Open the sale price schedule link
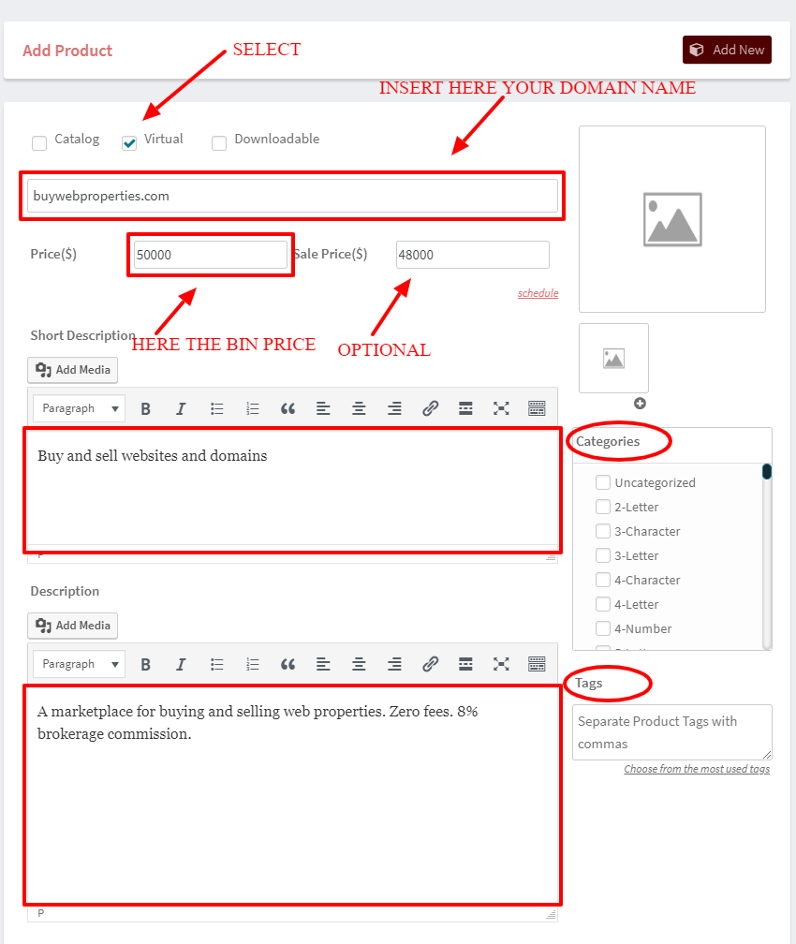The width and height of the screenshot is (796, 944). 538,293
